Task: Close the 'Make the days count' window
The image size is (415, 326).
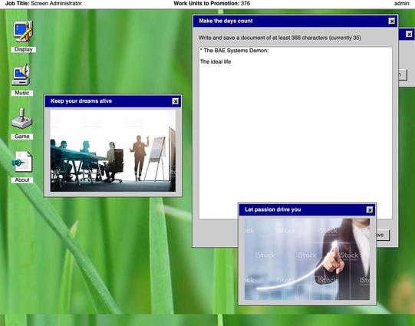Action: [392, 21]
